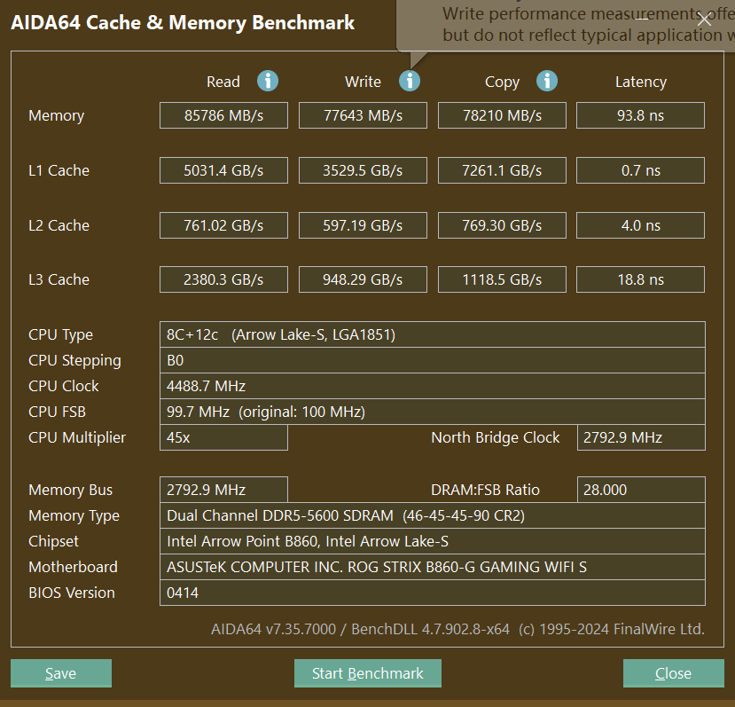Click the L2 Cache row label
This screenshot has width=735, height=707.
(x=59, y=225)
